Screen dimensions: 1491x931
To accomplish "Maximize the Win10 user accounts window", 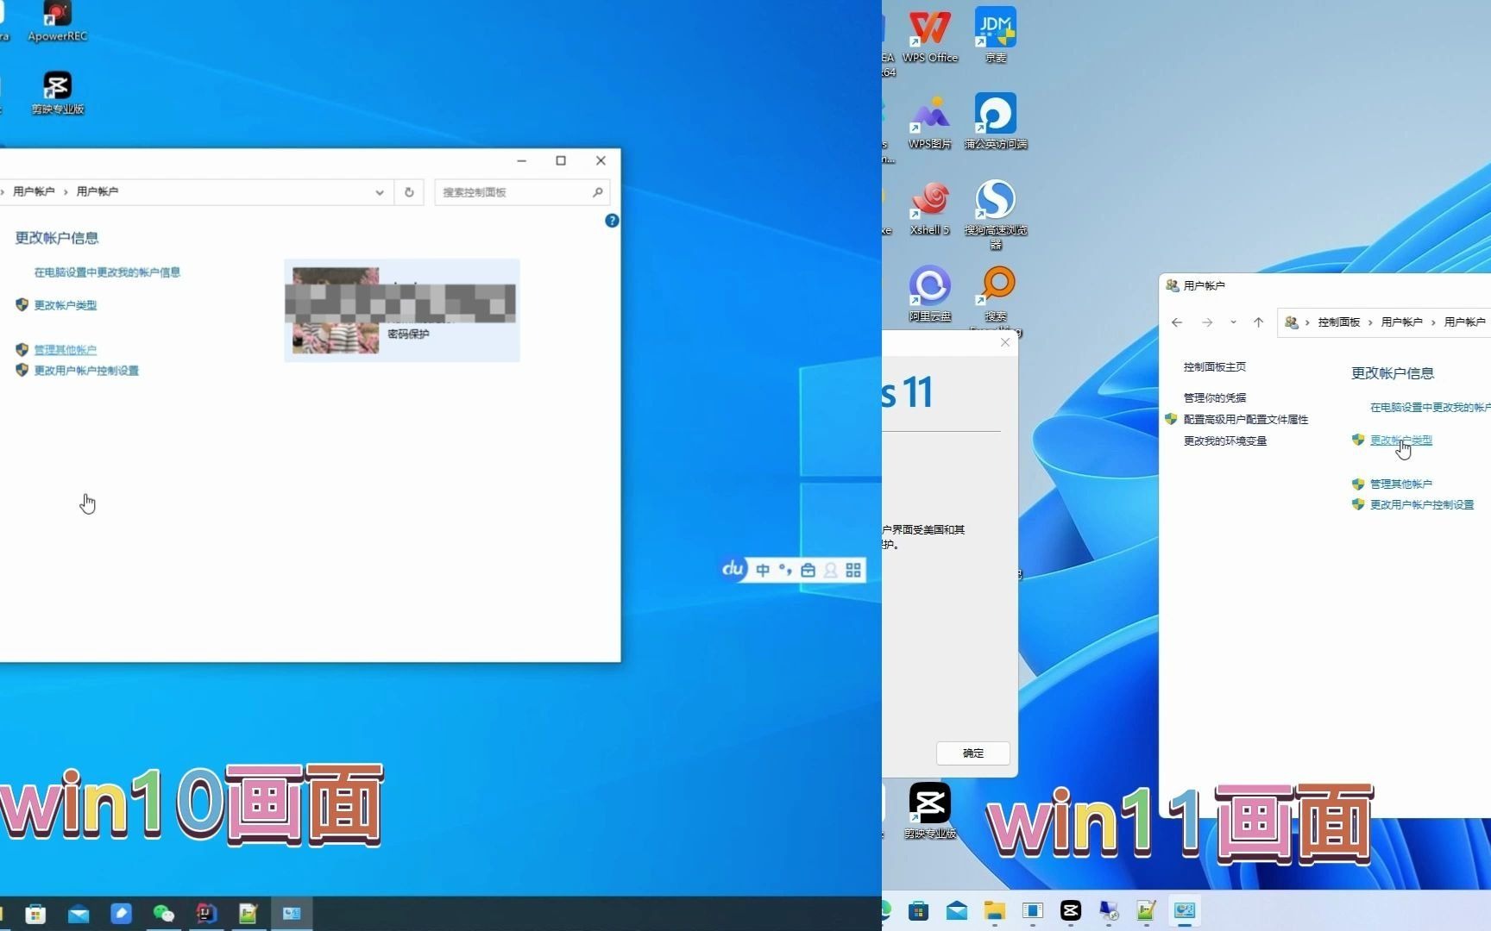I will pyautogui.click(x=561, y=161).
